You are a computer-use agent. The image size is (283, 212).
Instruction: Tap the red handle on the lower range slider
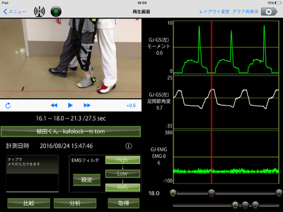(x=245, y=205)
